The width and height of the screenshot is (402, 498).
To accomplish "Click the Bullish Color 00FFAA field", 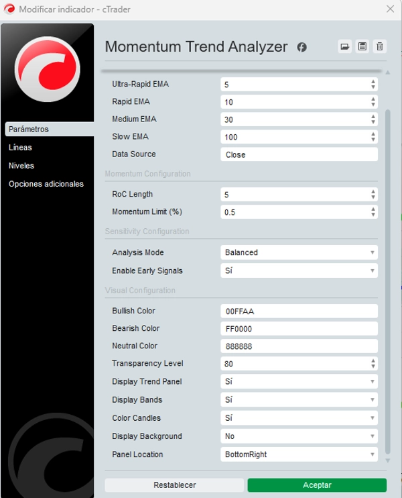I will point(299,311).
